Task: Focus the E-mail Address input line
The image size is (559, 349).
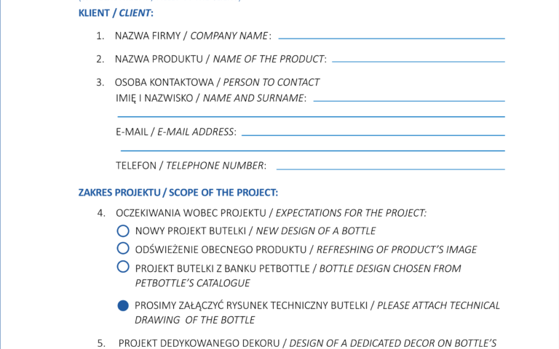Action: pyautogui.click(x=373, y=133)
